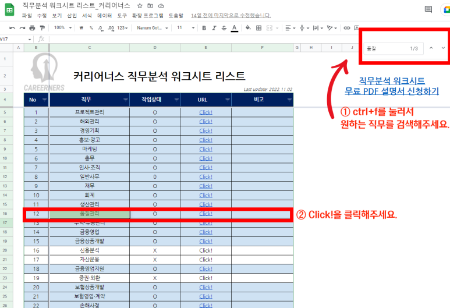Open the text wrapping dropdown

tap(318, 28)
